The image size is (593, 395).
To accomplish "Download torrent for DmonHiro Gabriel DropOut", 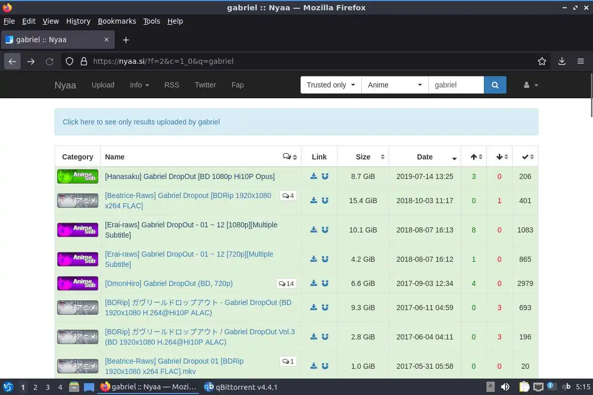I will coord(313,283).
